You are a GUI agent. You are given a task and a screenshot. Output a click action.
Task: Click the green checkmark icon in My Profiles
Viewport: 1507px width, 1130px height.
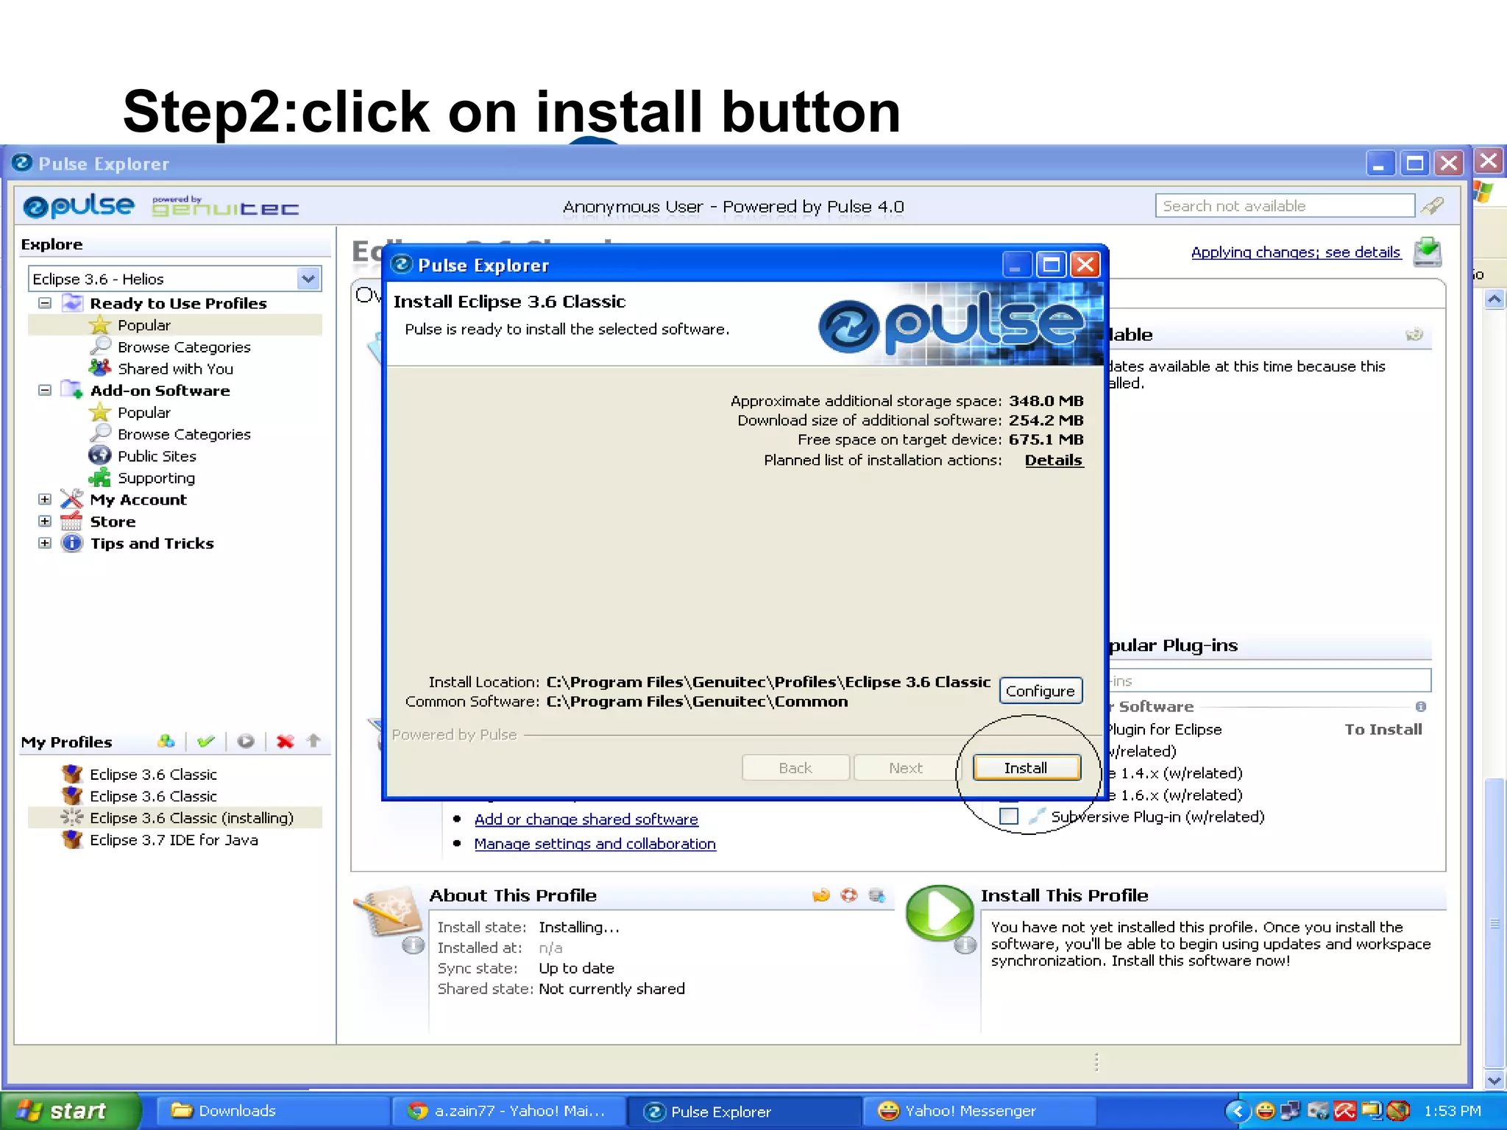coord(206,741)
